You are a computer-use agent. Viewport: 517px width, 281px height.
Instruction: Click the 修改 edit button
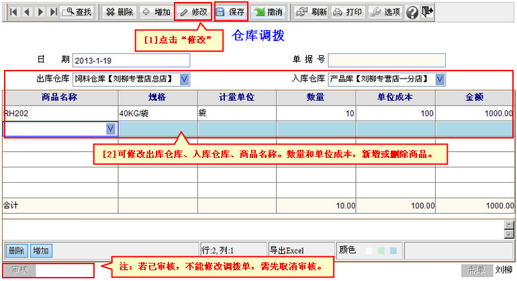[193, 12]
